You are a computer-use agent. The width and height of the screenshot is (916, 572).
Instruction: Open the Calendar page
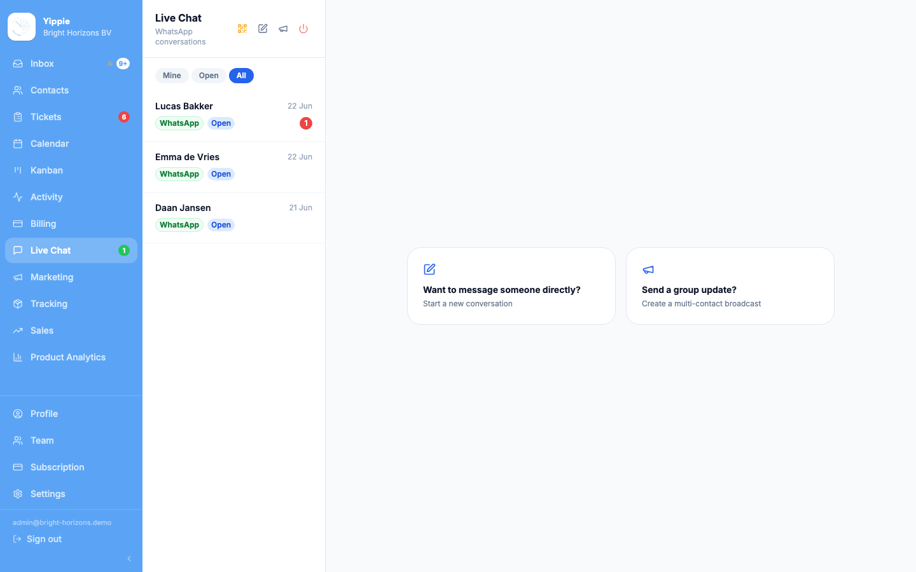[71, 144]
